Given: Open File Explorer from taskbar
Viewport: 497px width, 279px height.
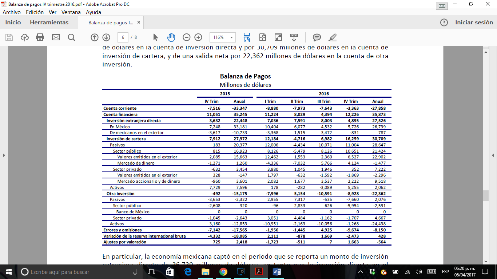Looking at the screenshot, I should click(x=206, y=272).
